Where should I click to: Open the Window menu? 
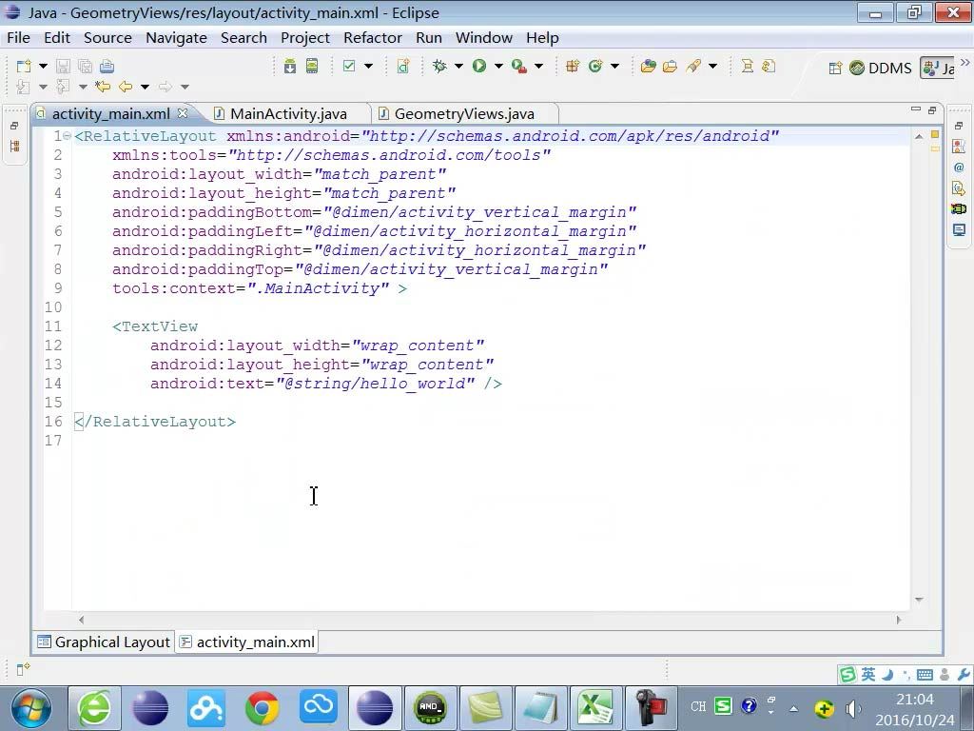(x=484, y=38)
